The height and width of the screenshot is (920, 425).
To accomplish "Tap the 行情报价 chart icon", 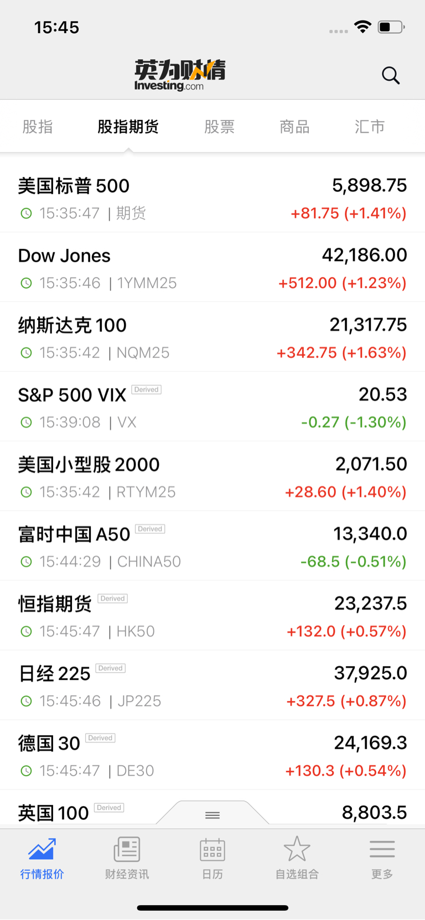I will point(42,849).
